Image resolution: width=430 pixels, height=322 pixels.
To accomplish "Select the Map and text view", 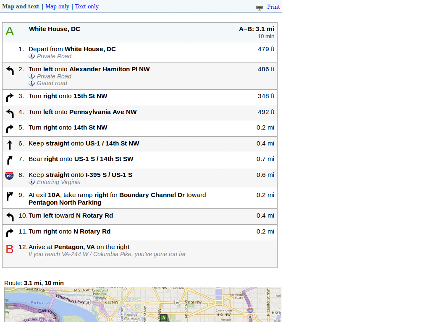I will pos(21,7).
